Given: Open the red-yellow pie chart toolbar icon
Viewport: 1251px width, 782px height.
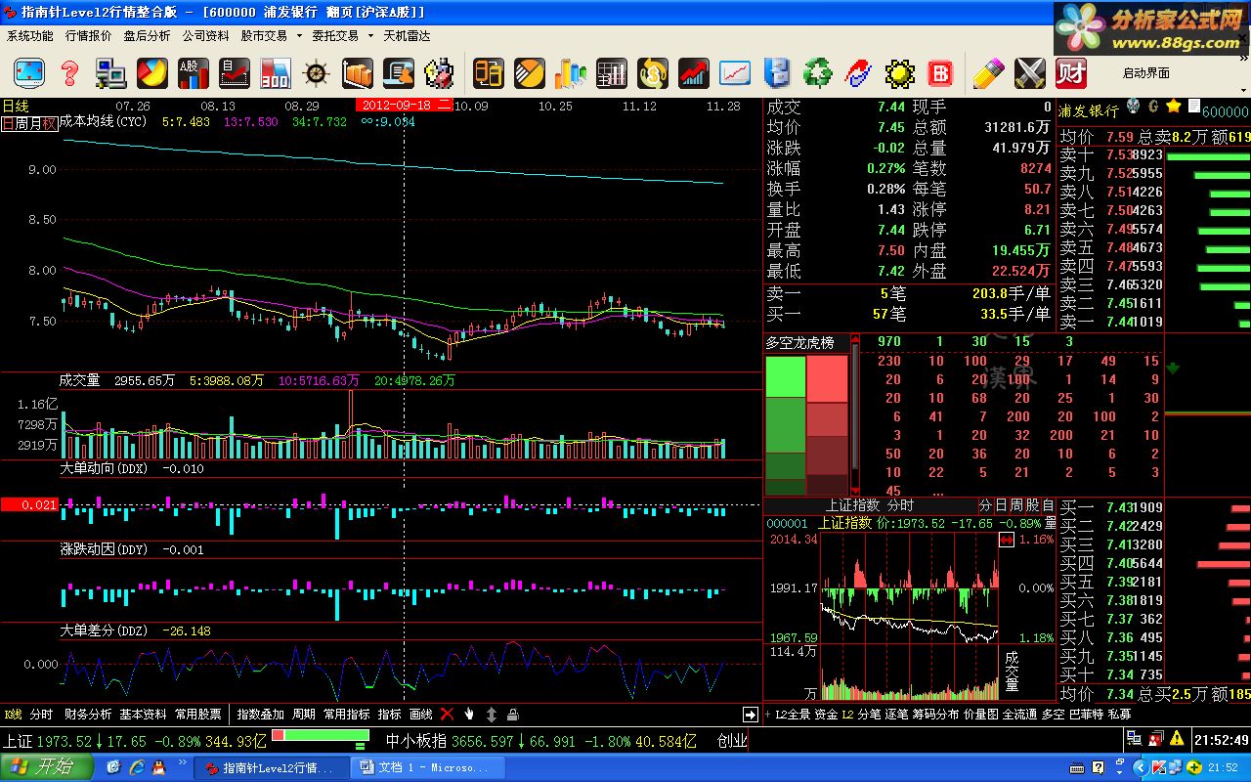Looking at the screenshot, I should (151, 72).
